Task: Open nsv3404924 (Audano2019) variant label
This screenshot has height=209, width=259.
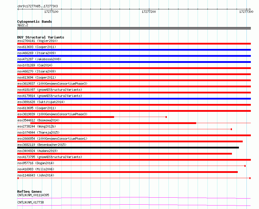Action: click(38, 151)
